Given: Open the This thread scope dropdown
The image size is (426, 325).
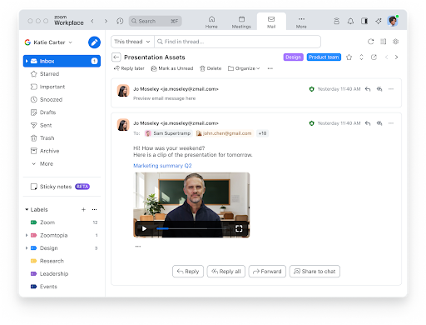Looking at the screenshot, I should coord(132,42).
